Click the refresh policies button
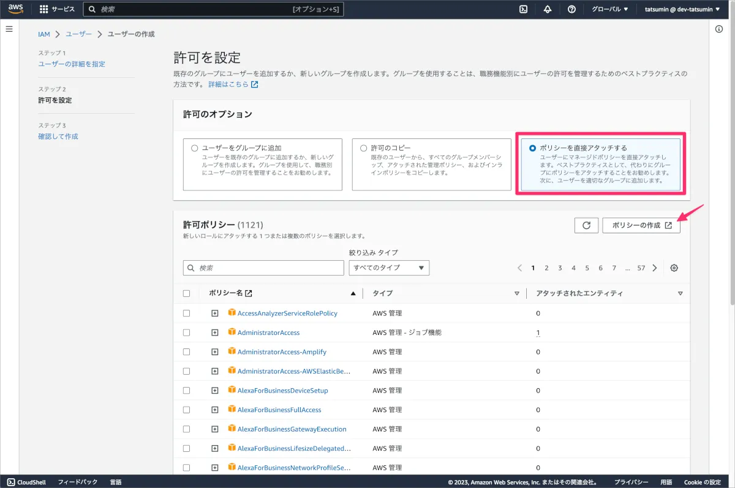The image size is (735, 488). click(586, 225)
